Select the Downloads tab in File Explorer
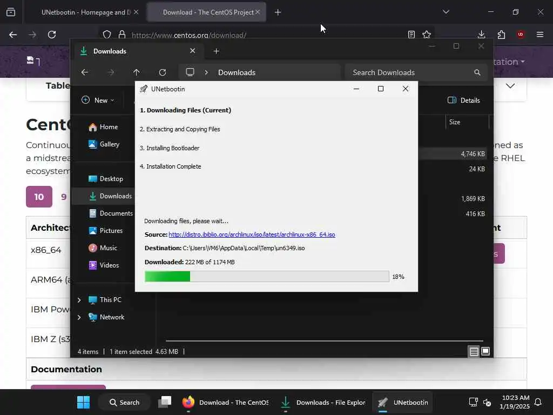The image size is (553, 415). (138, 51)
